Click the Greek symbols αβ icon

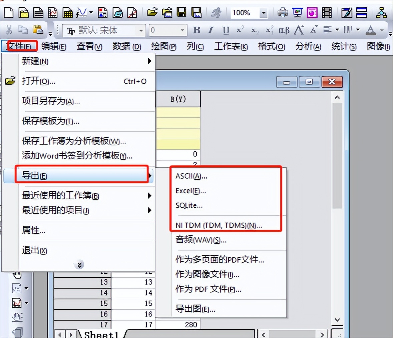point(284,30)
